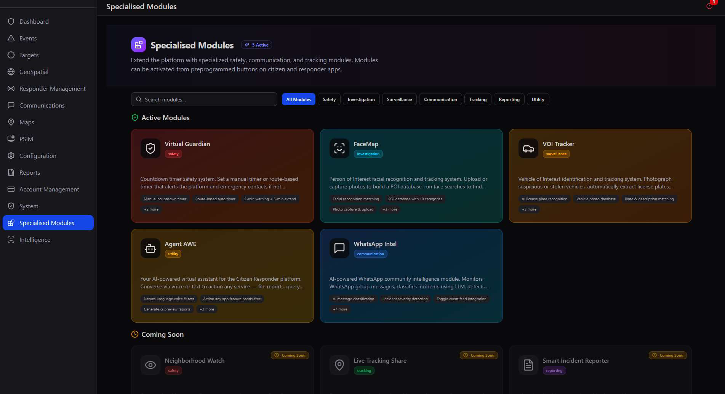Expand '+3 more' features on FaceMap

coord(390,209)
